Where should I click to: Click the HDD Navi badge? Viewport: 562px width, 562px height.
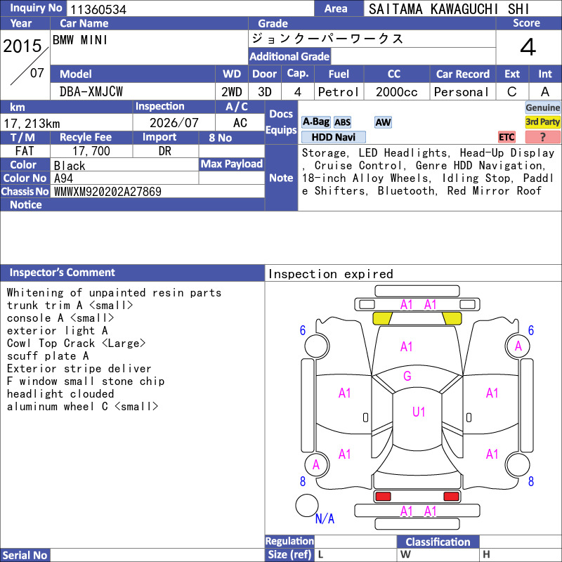[333, 137]
